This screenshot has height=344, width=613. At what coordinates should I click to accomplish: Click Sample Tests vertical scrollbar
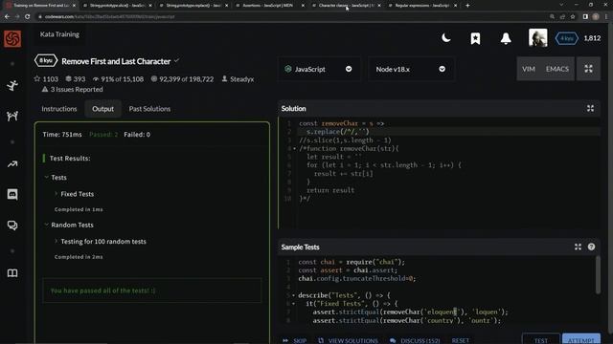(x=598, y=275)
